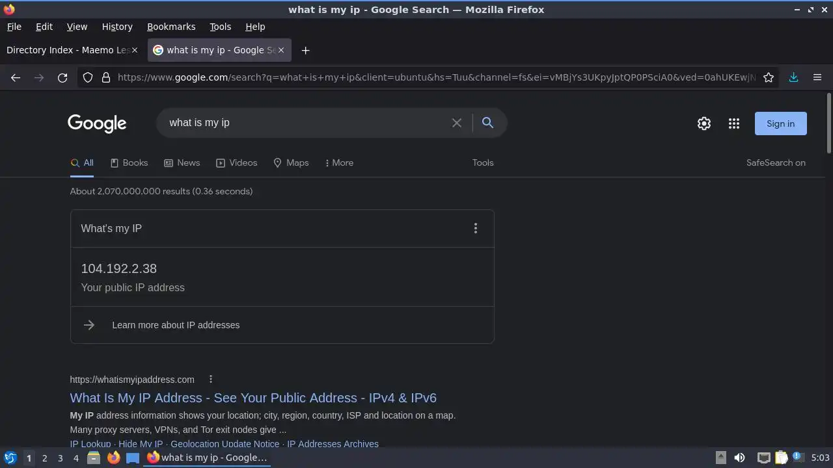
Task: Open Firefox downloads panel
Action: click(793, 77)
